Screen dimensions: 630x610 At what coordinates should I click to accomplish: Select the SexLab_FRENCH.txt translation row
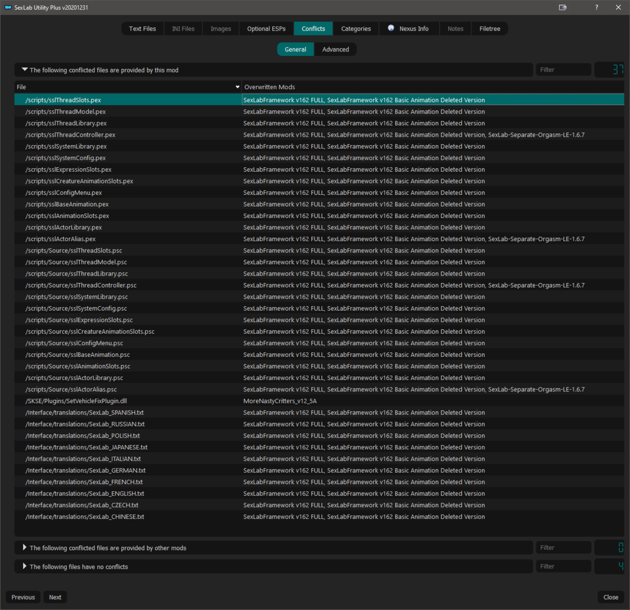[319, 482]
